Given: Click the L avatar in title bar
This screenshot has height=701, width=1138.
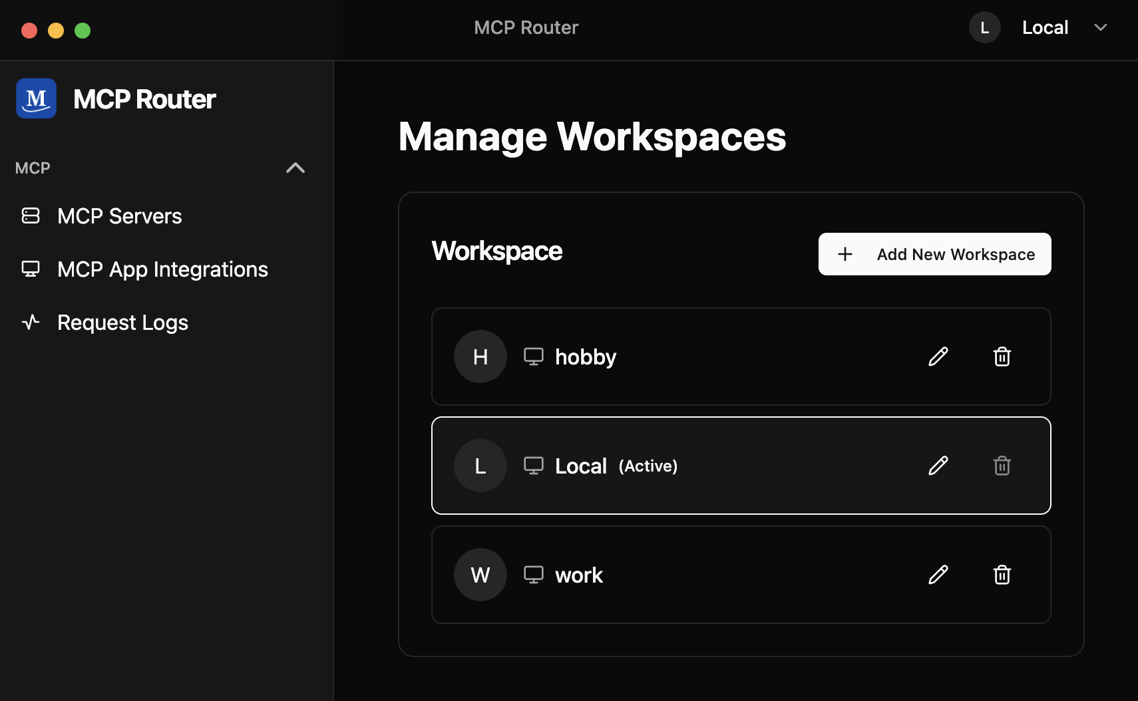Looking at the screenshot, I should pyautogui.click(x=984, y=28).
